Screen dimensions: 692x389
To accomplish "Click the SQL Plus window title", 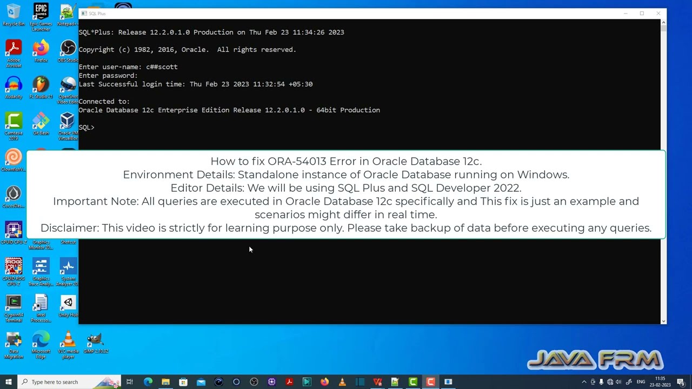I will click(97, 14).
